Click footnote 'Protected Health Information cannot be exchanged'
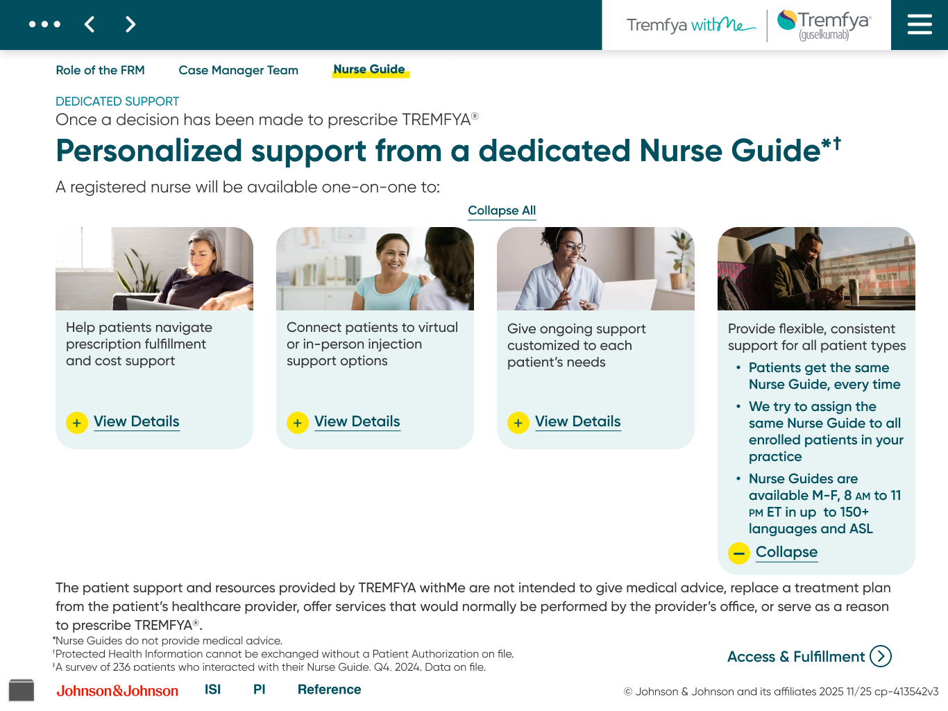The image size is (948, 711). click(283, 654)
